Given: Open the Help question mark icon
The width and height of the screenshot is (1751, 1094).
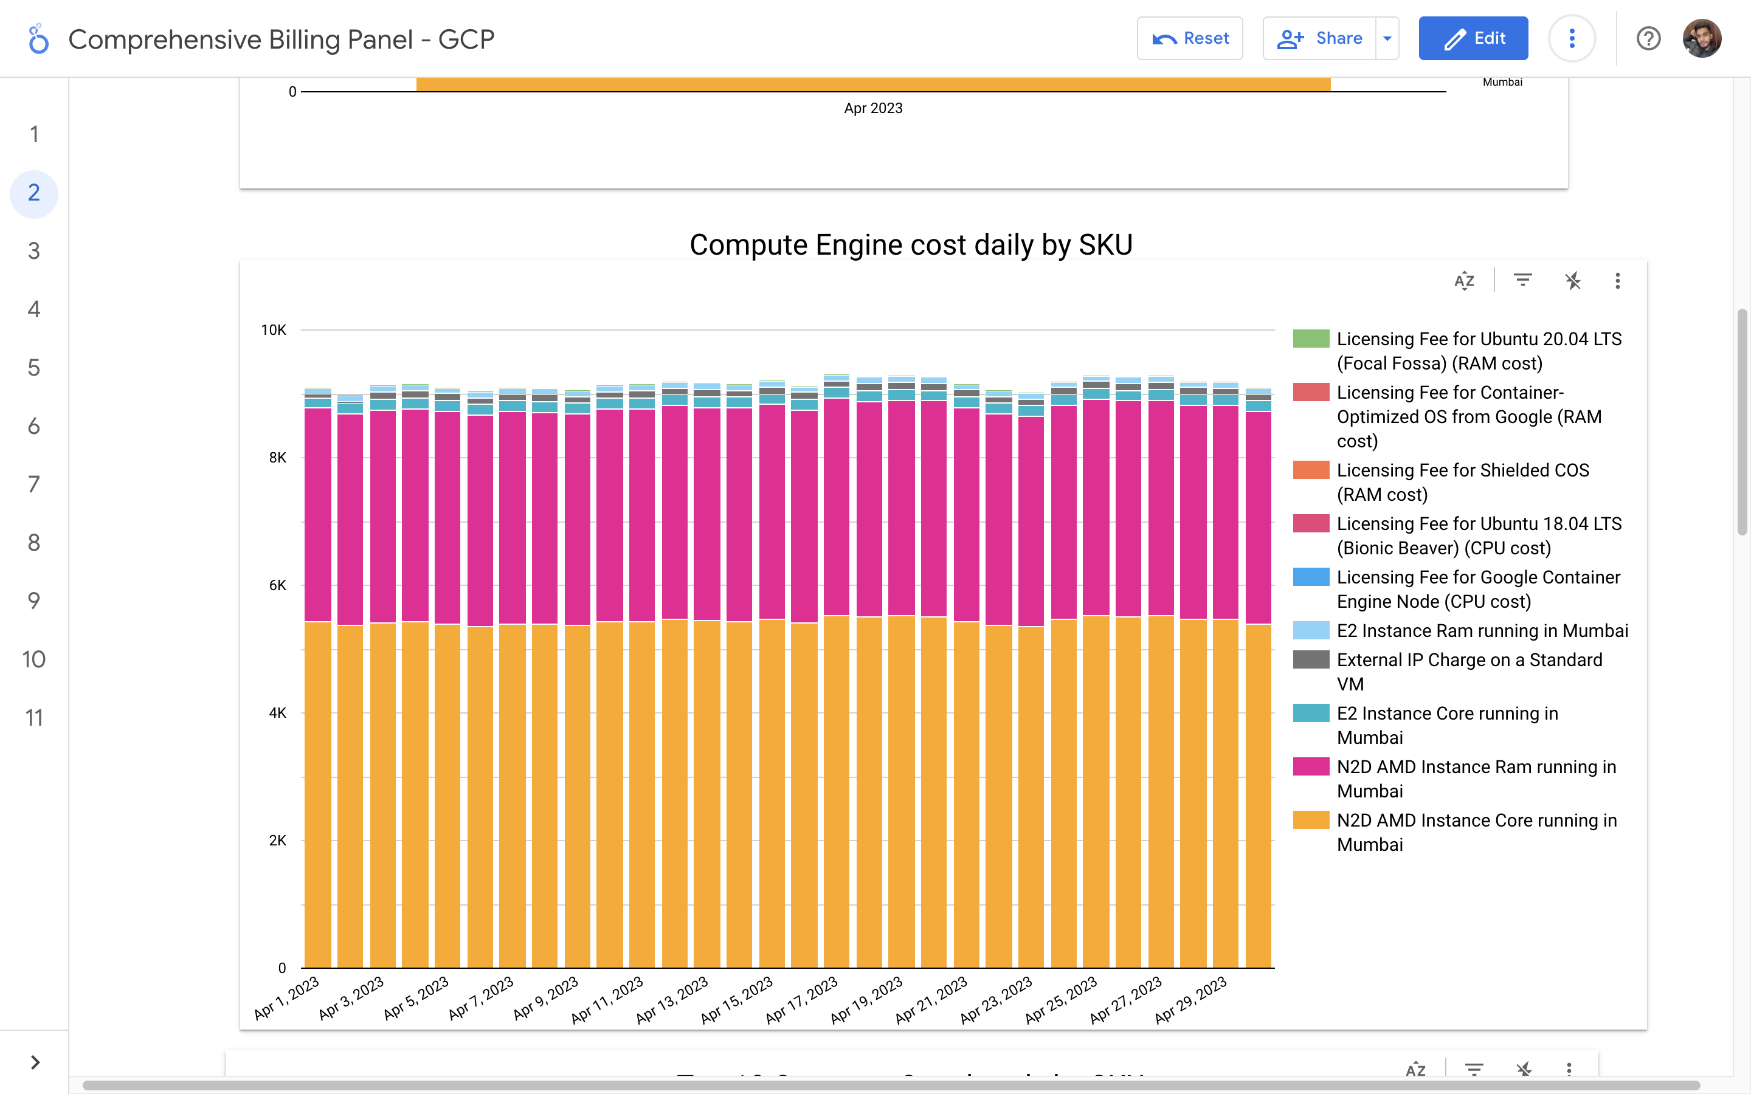Looking at the screenshot, I should (1648, 38).
